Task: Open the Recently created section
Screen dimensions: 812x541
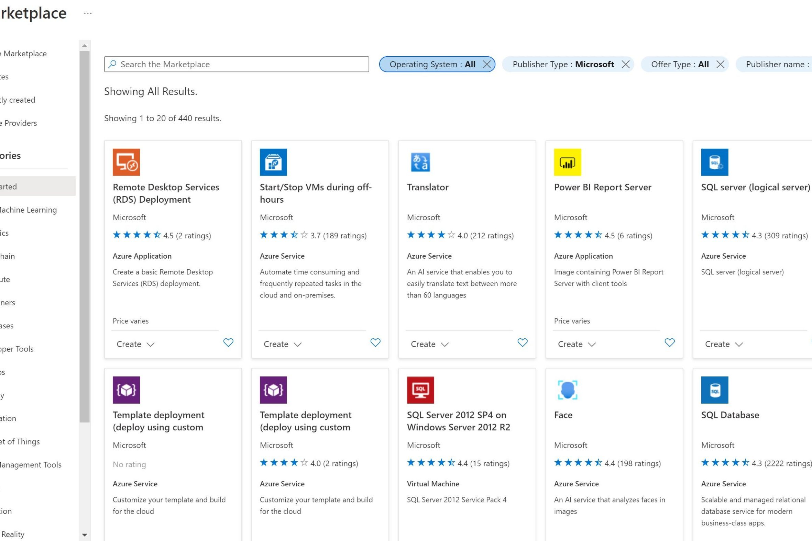Action: tap(17, 100)
